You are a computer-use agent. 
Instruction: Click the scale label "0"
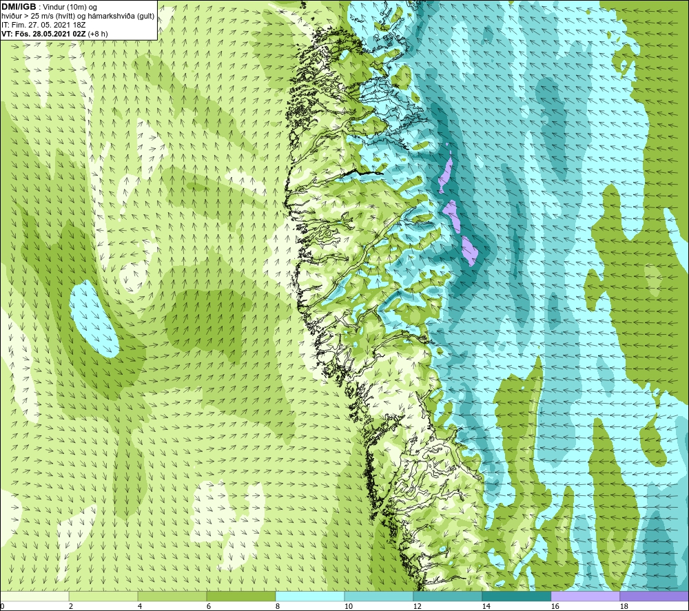click(x=2, y=606)
